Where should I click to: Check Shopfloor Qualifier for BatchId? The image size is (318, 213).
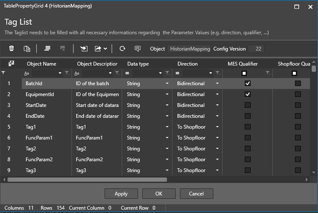(x=298, y=84)
